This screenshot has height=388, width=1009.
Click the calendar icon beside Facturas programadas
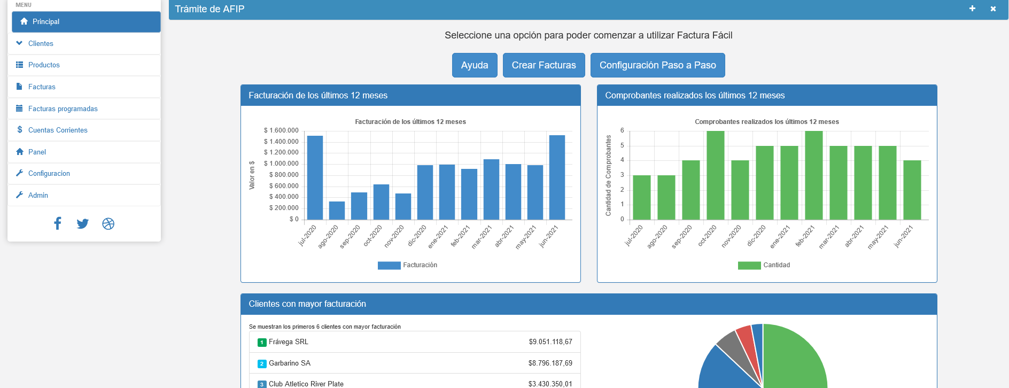tap(19, 108)
